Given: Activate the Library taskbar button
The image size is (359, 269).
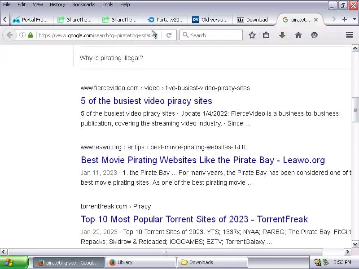Looking at the screenshot, I should pyautogui.click(x=140, y=263).
